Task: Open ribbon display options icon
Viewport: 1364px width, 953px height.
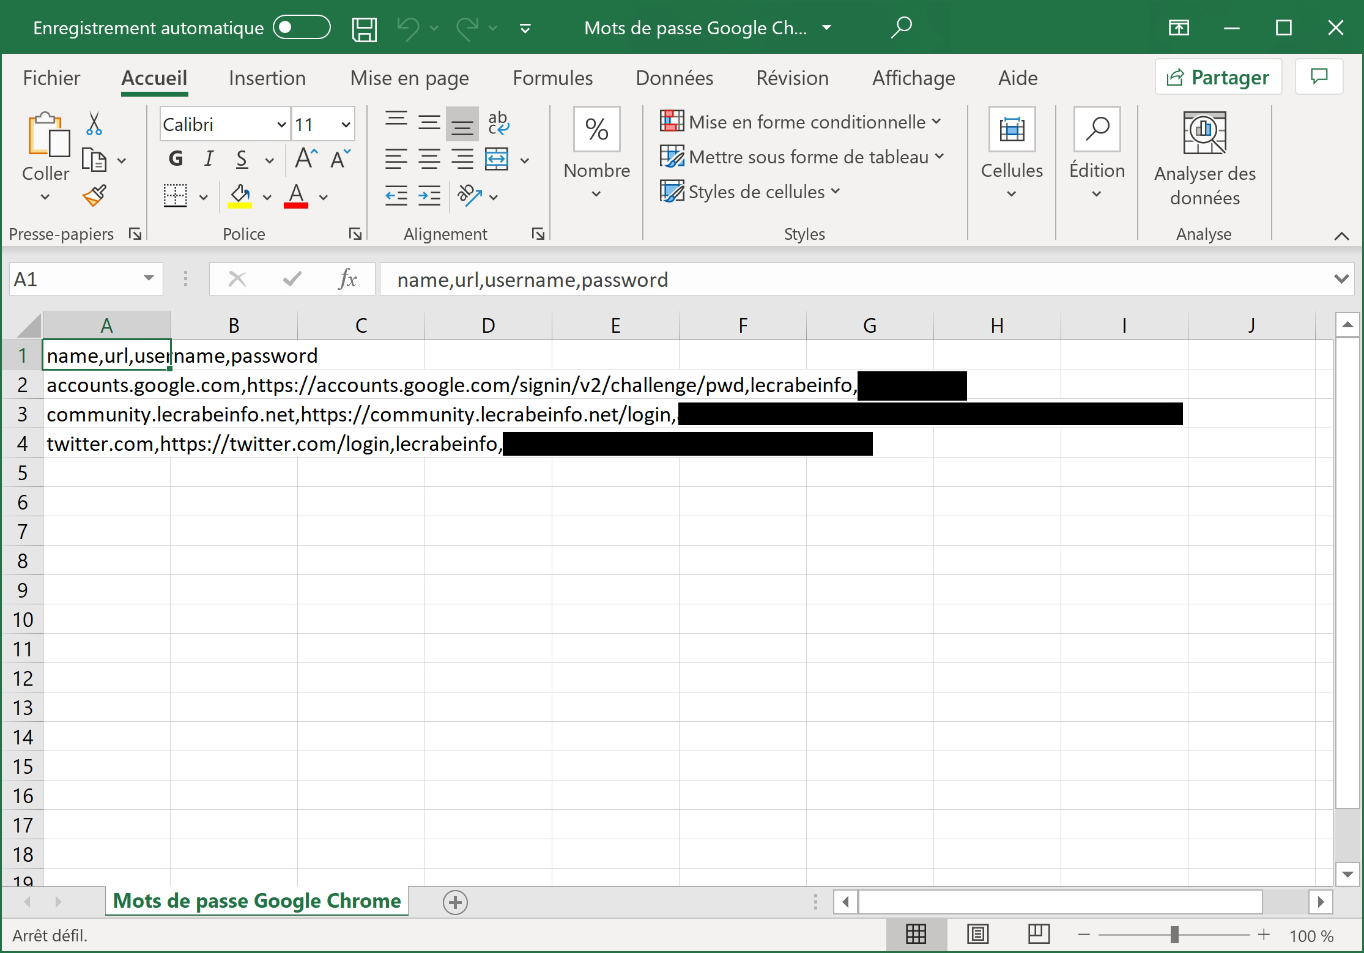Action: (x=1179, y=28)
